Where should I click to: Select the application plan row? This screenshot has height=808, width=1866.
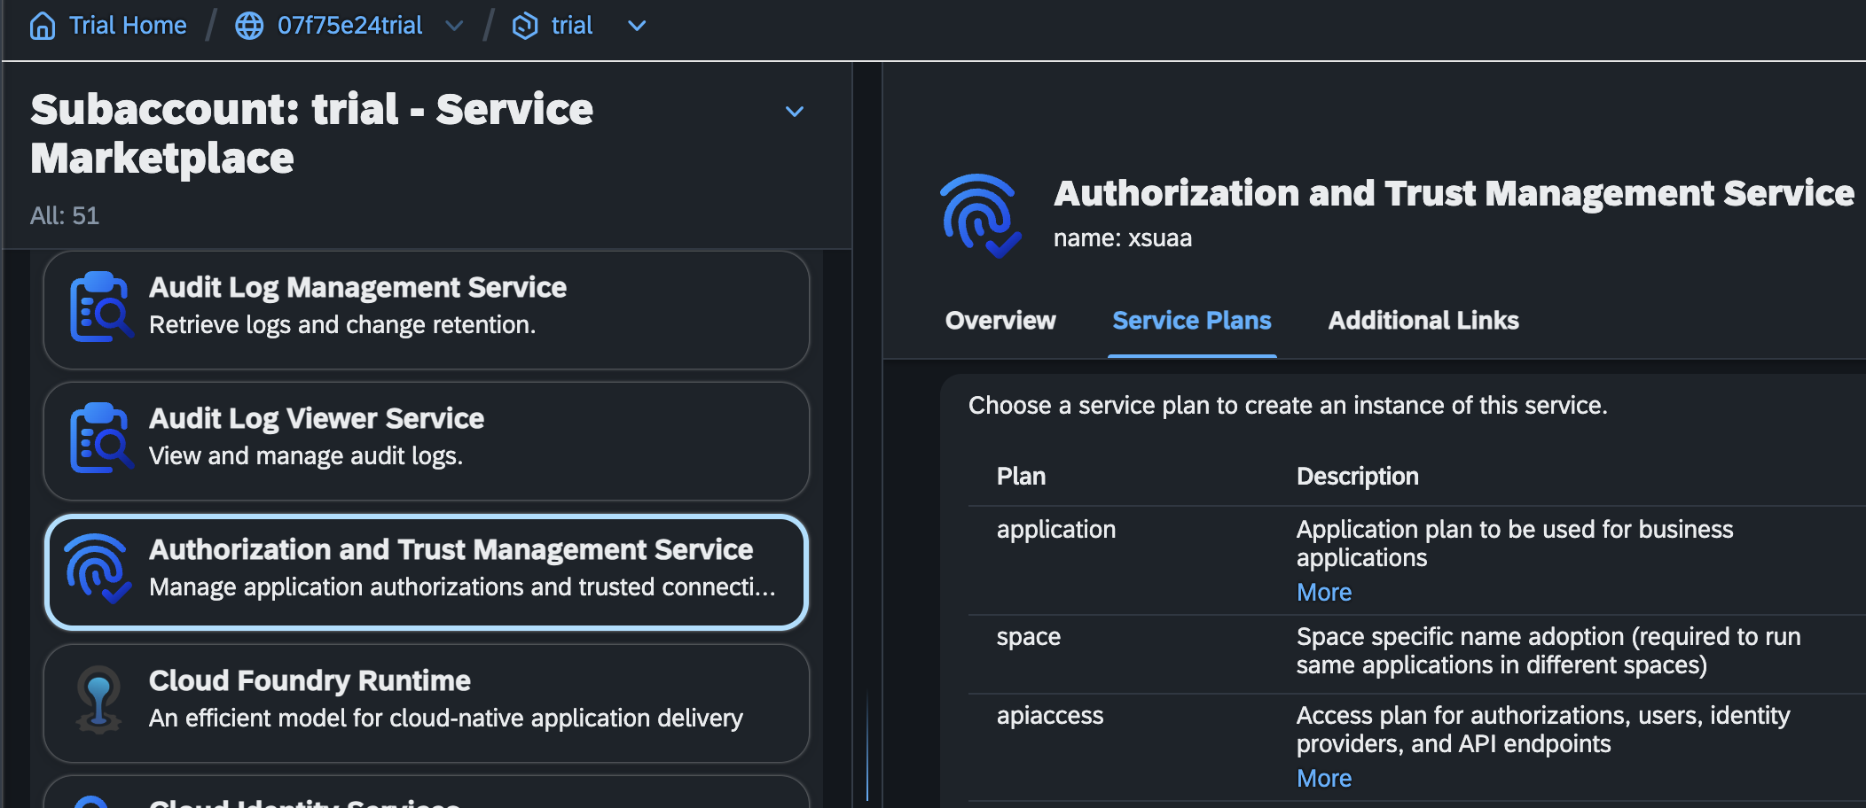[x=1417, y=560]
